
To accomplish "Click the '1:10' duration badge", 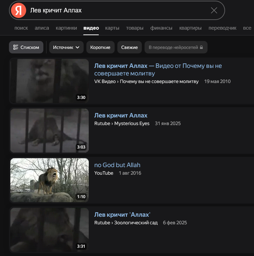I will (81, 197).
